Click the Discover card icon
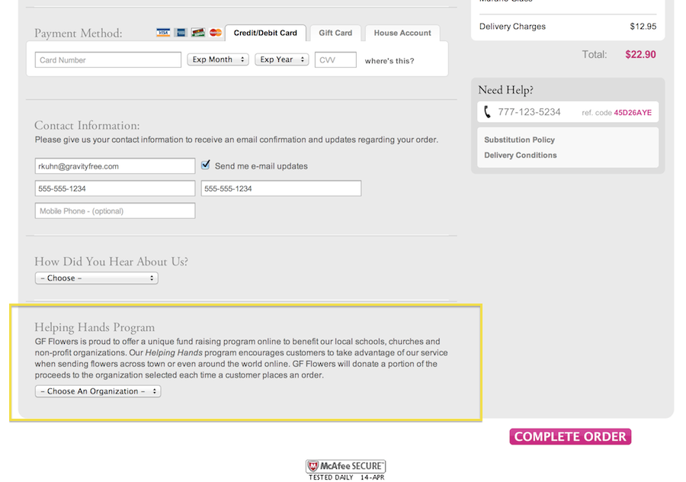686x482 pixels. tap(198, 33)
